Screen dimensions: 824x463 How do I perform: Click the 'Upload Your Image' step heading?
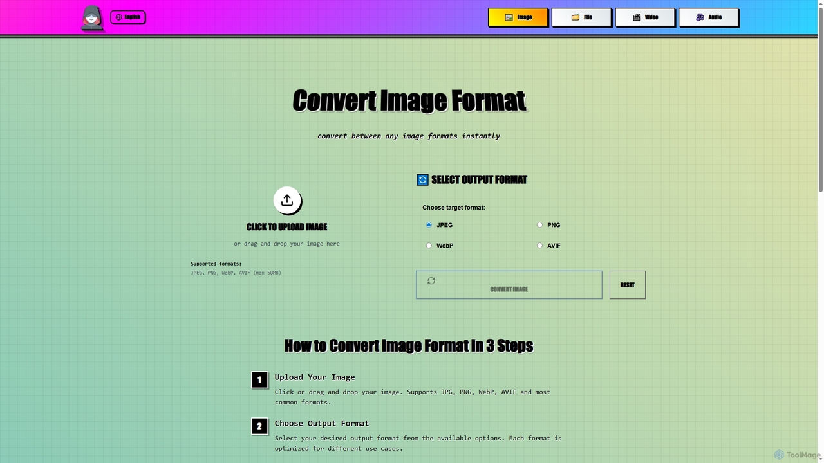click(x=315, y=377)
